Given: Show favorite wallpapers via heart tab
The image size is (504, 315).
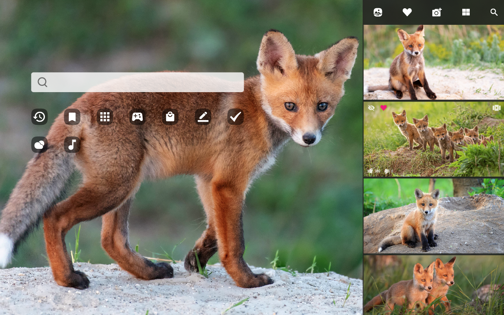Looking at the screenshot, I should coord(407,12).
